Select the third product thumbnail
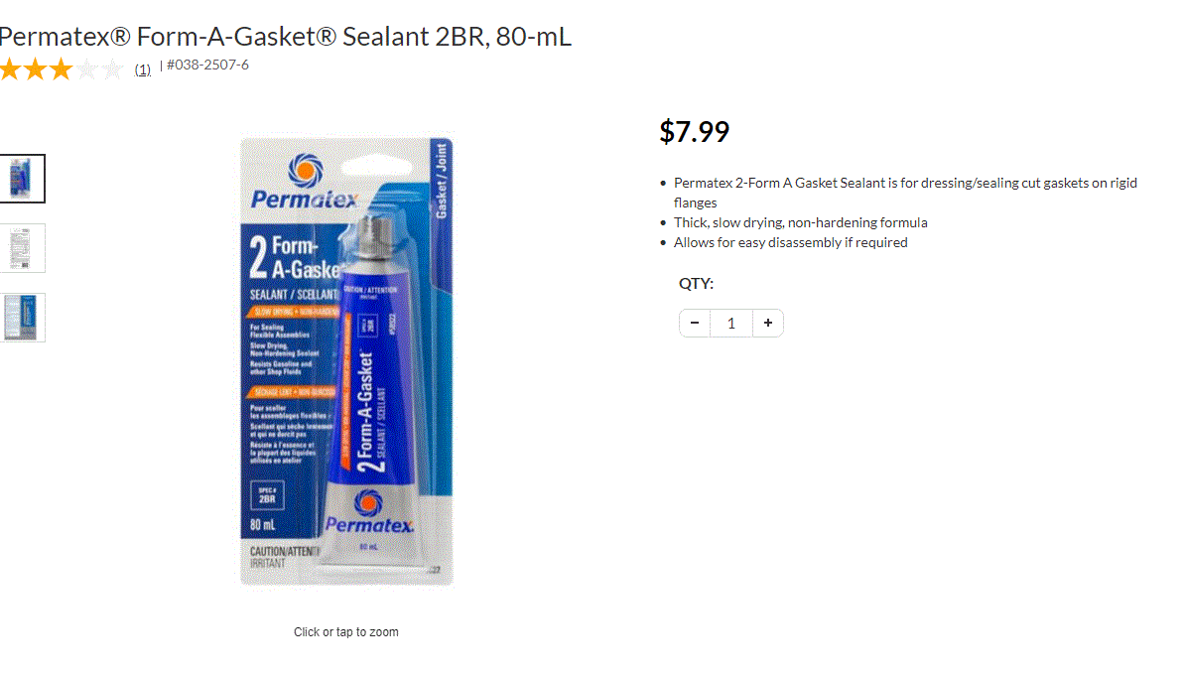The height and width of the screenshot is (676, 1184). (x=22, y=318)
